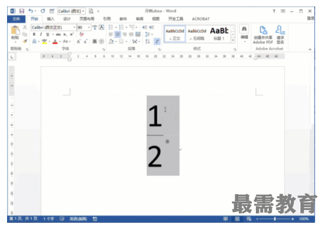
Task: Align the text to the left
Action: click(111, 34)
